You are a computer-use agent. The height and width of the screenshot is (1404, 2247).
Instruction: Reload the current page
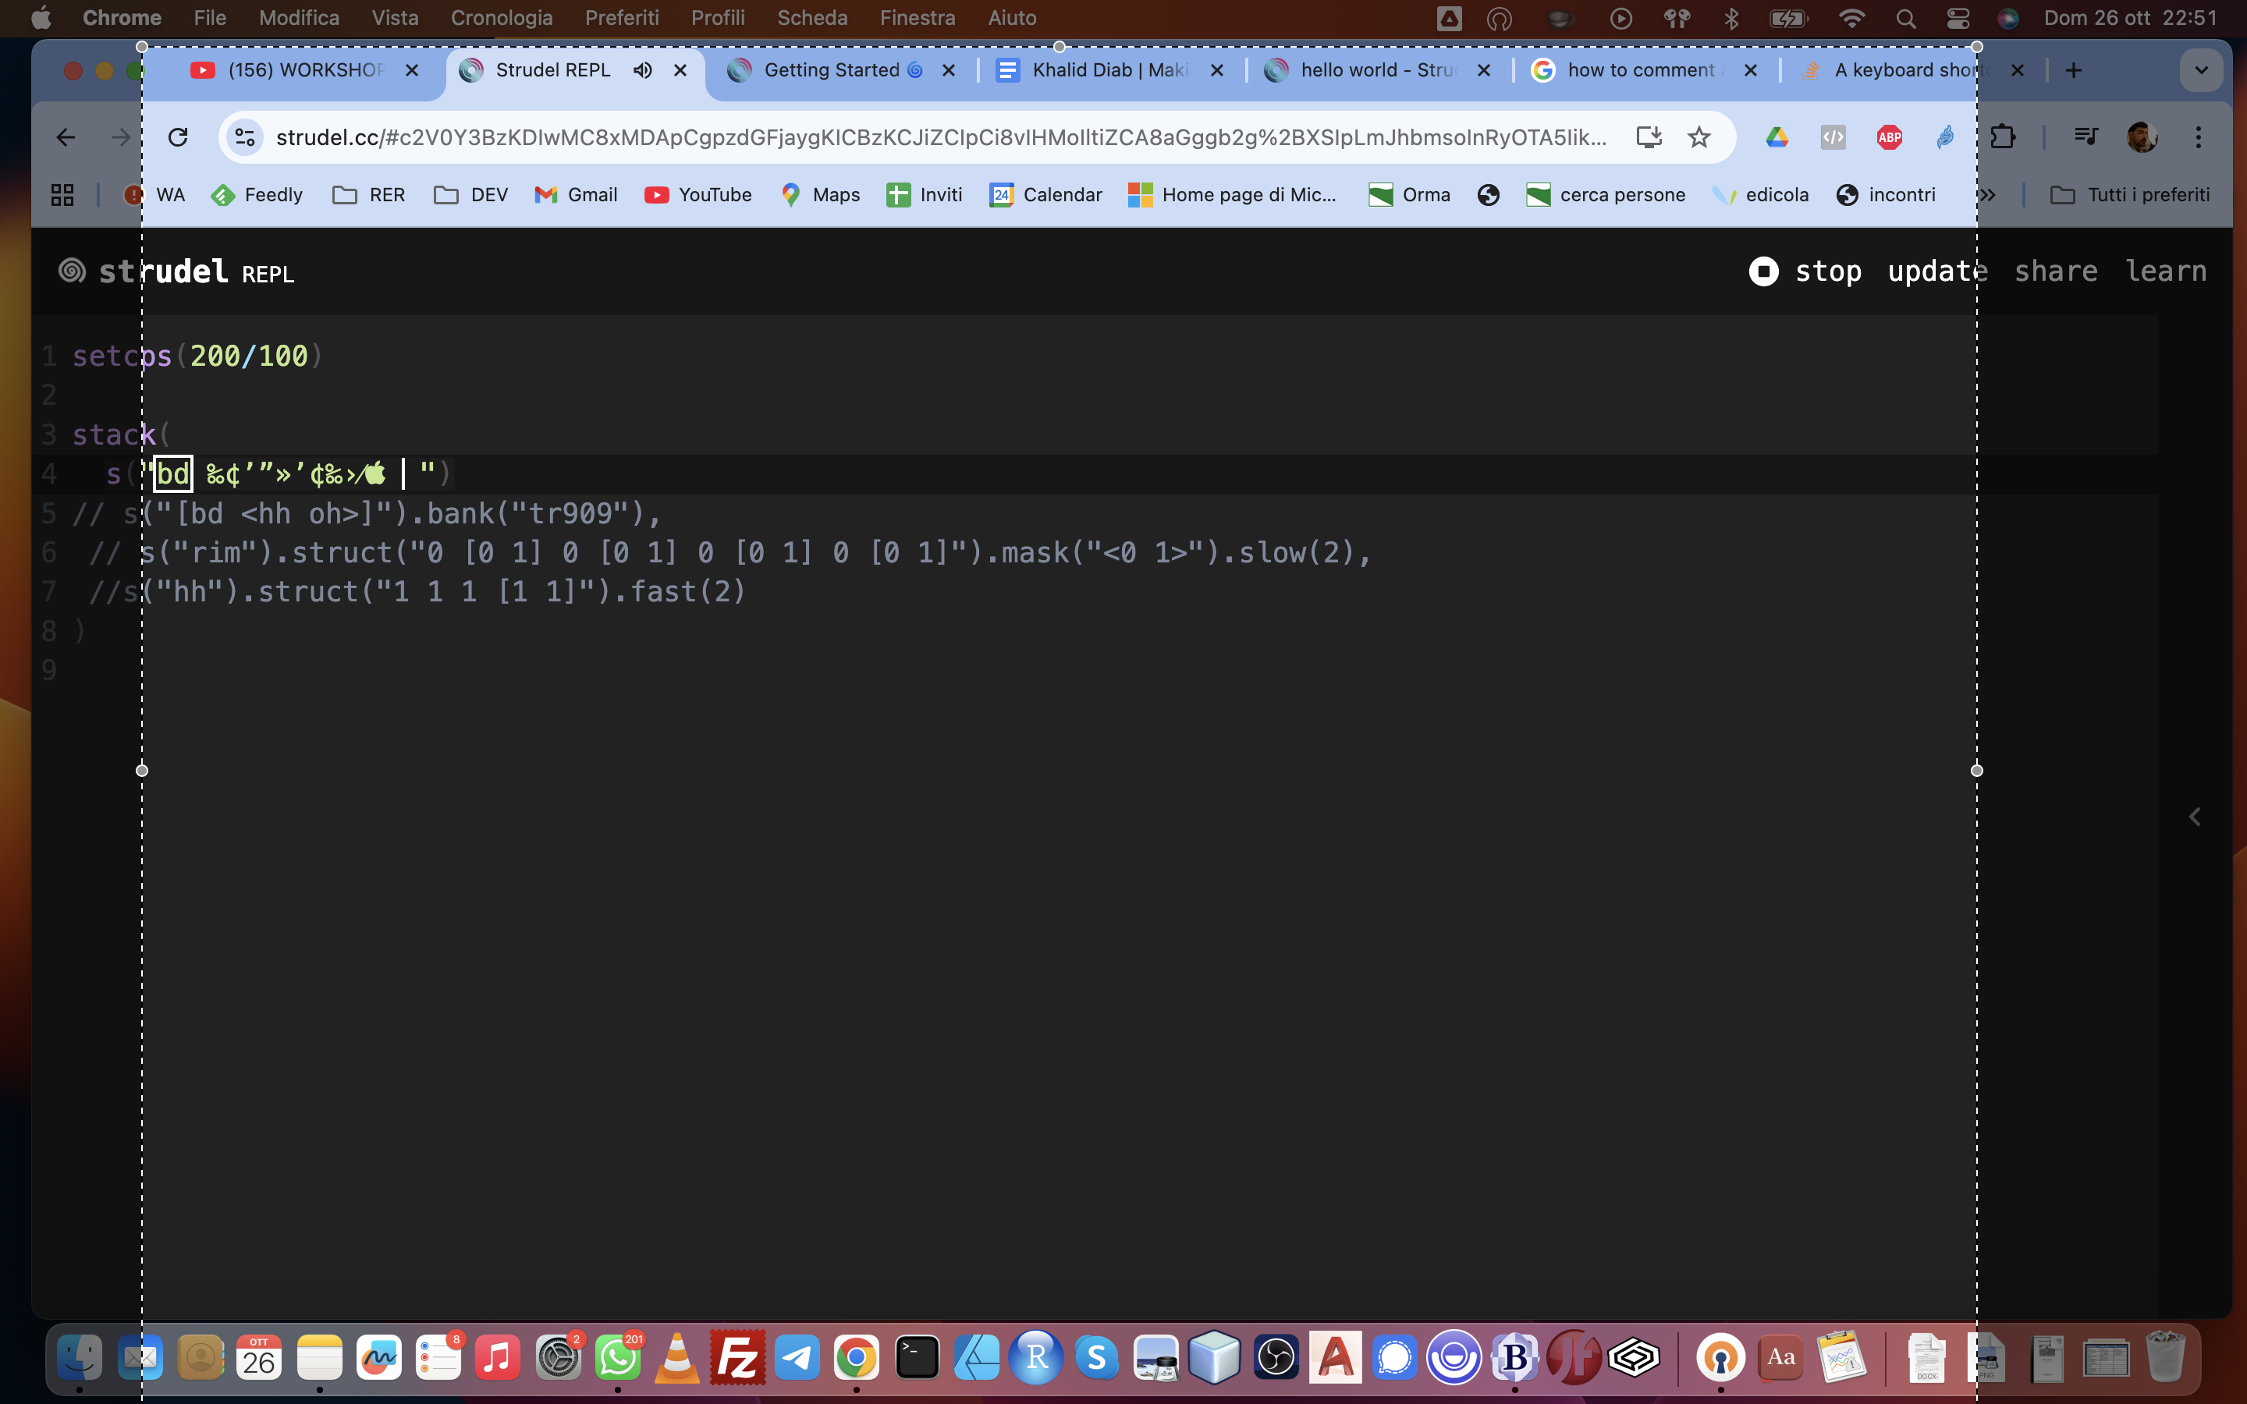[178, 137]
